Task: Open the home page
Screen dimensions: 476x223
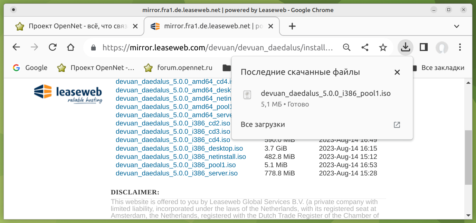Action: pos(70,47)
